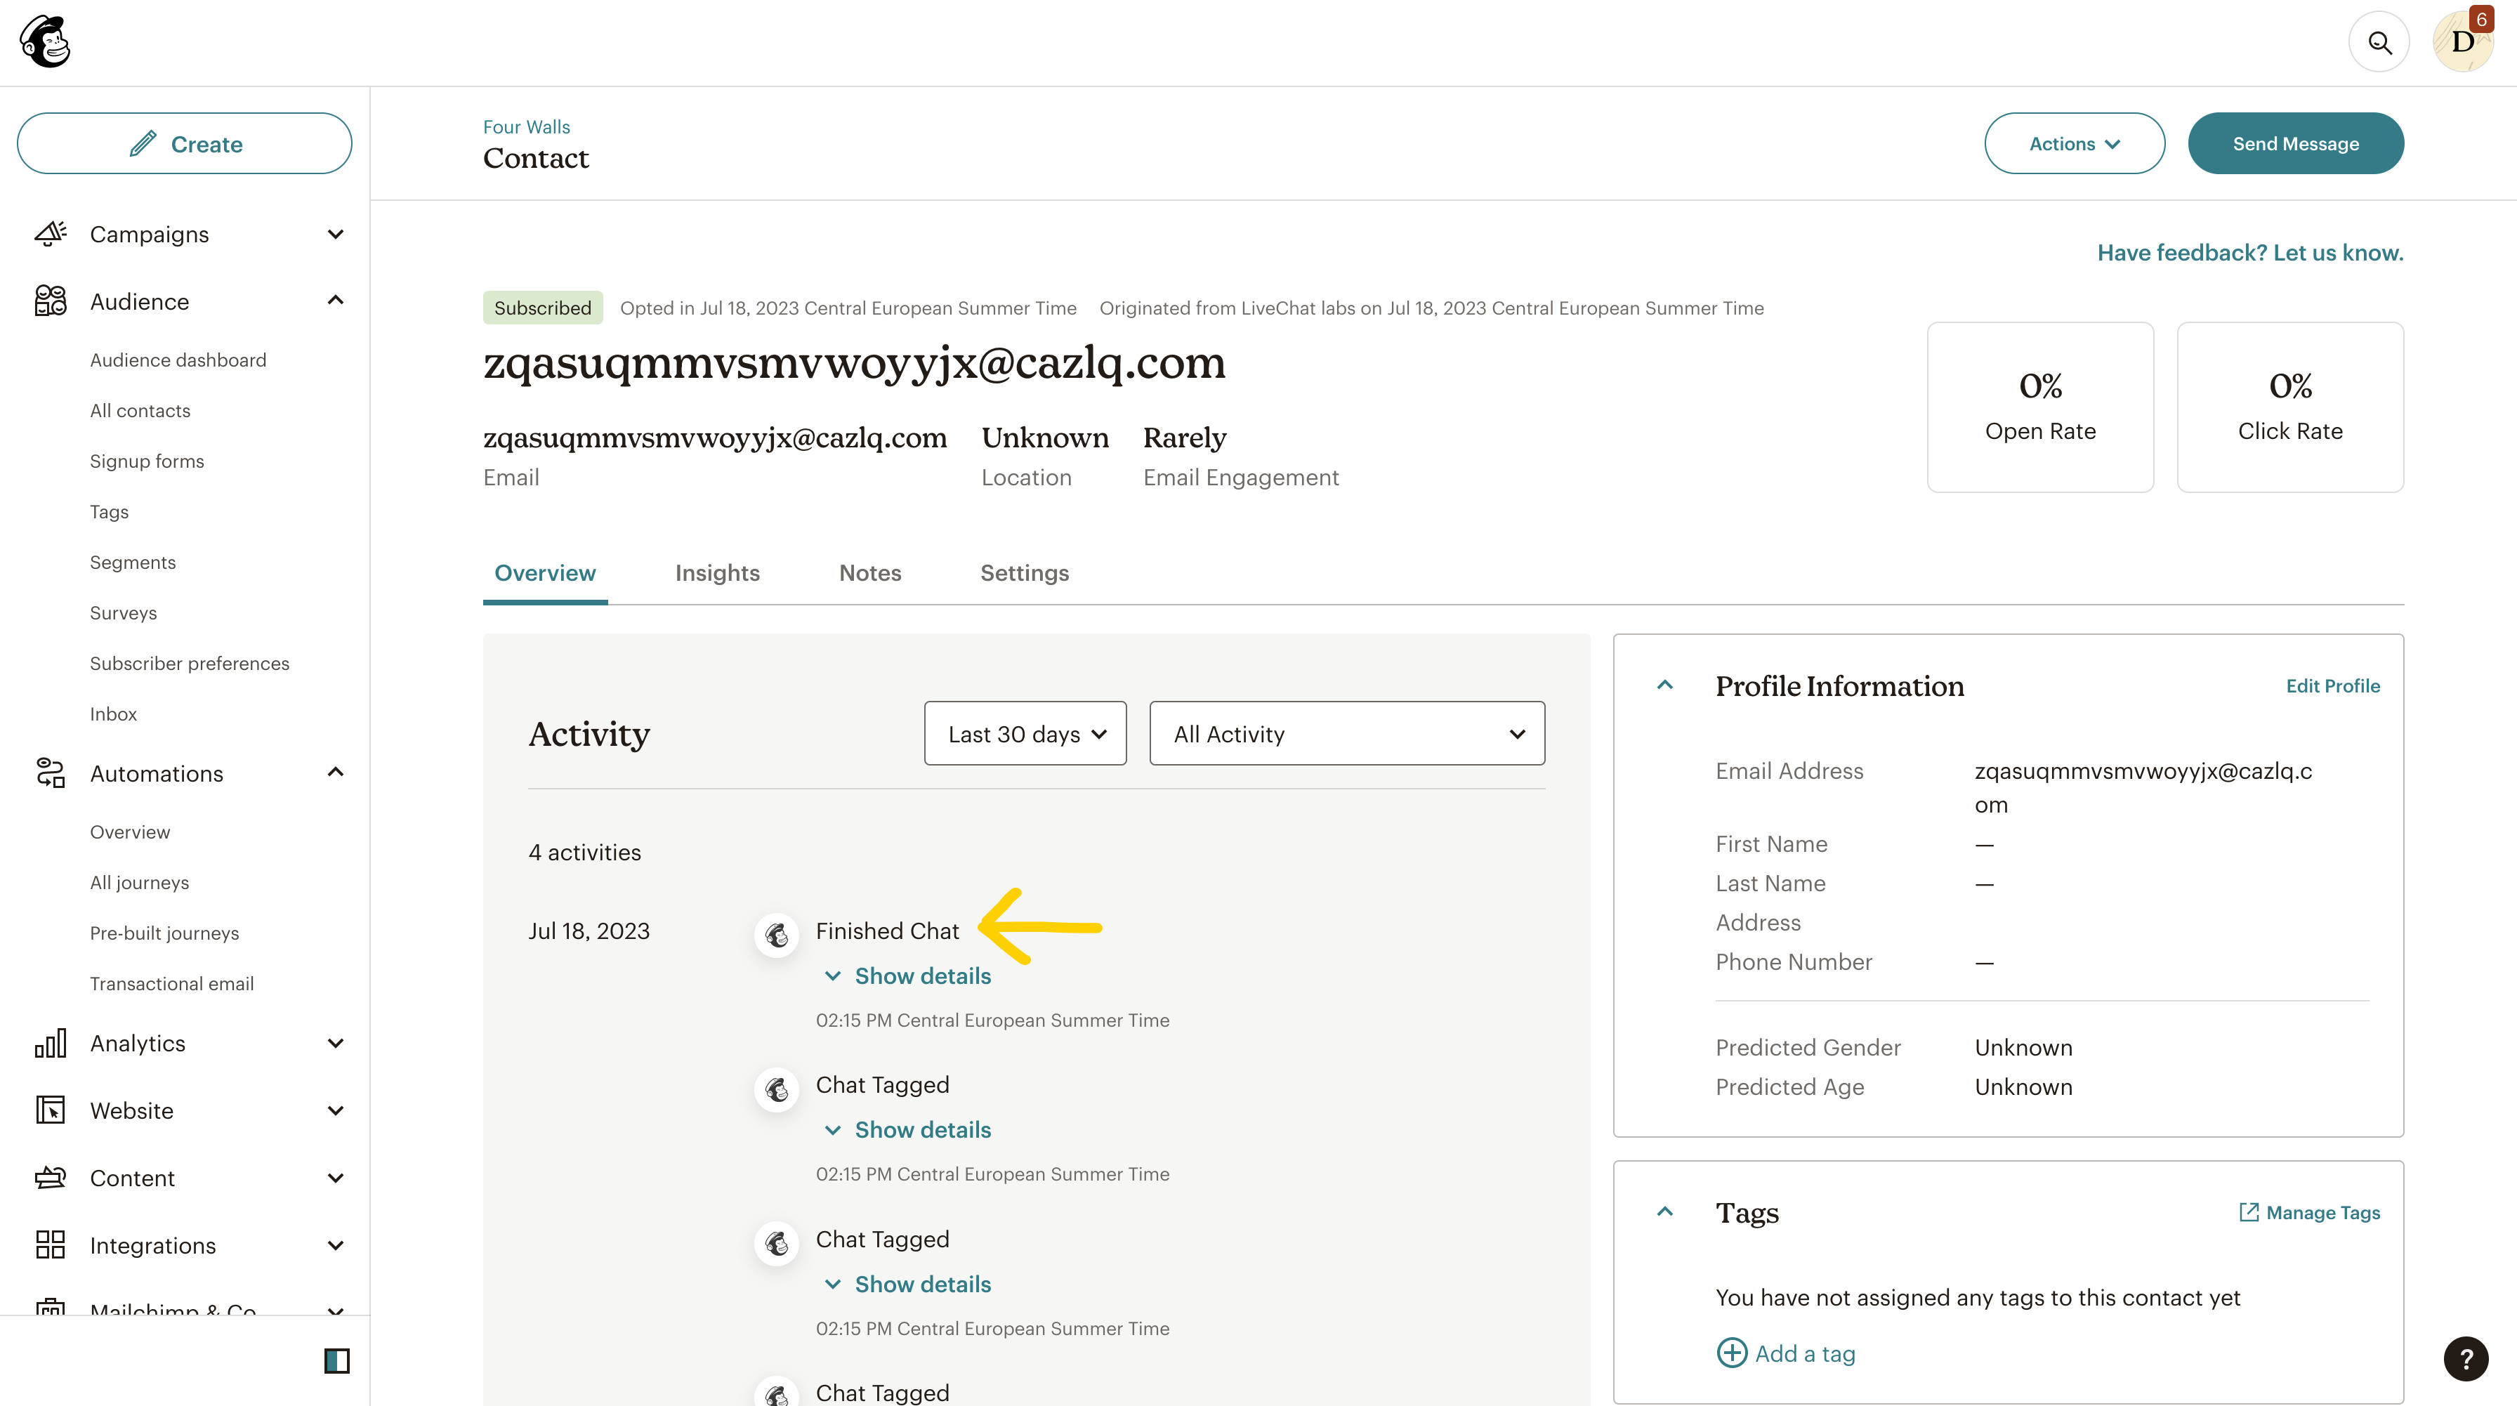Collapse the Automations menu chevron
The height and width of the screenshot is (1406, 2517).
(x=335, y=773)
